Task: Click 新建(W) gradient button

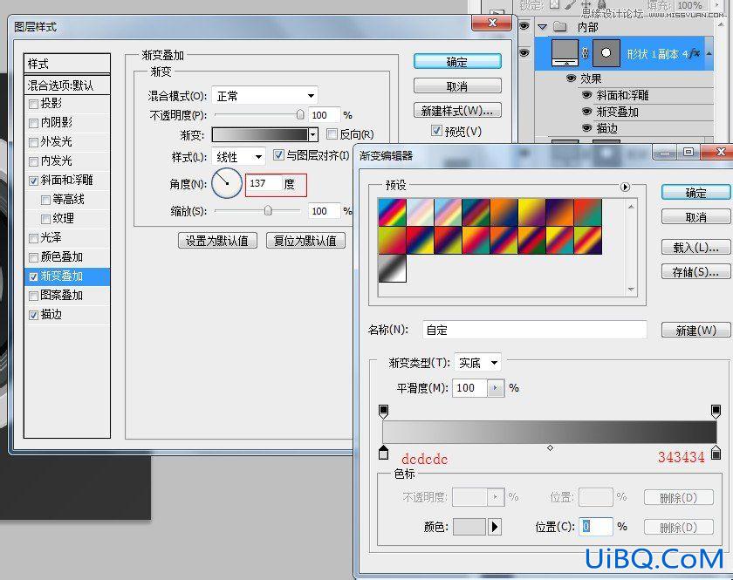Action: click(x=695, y=331)
